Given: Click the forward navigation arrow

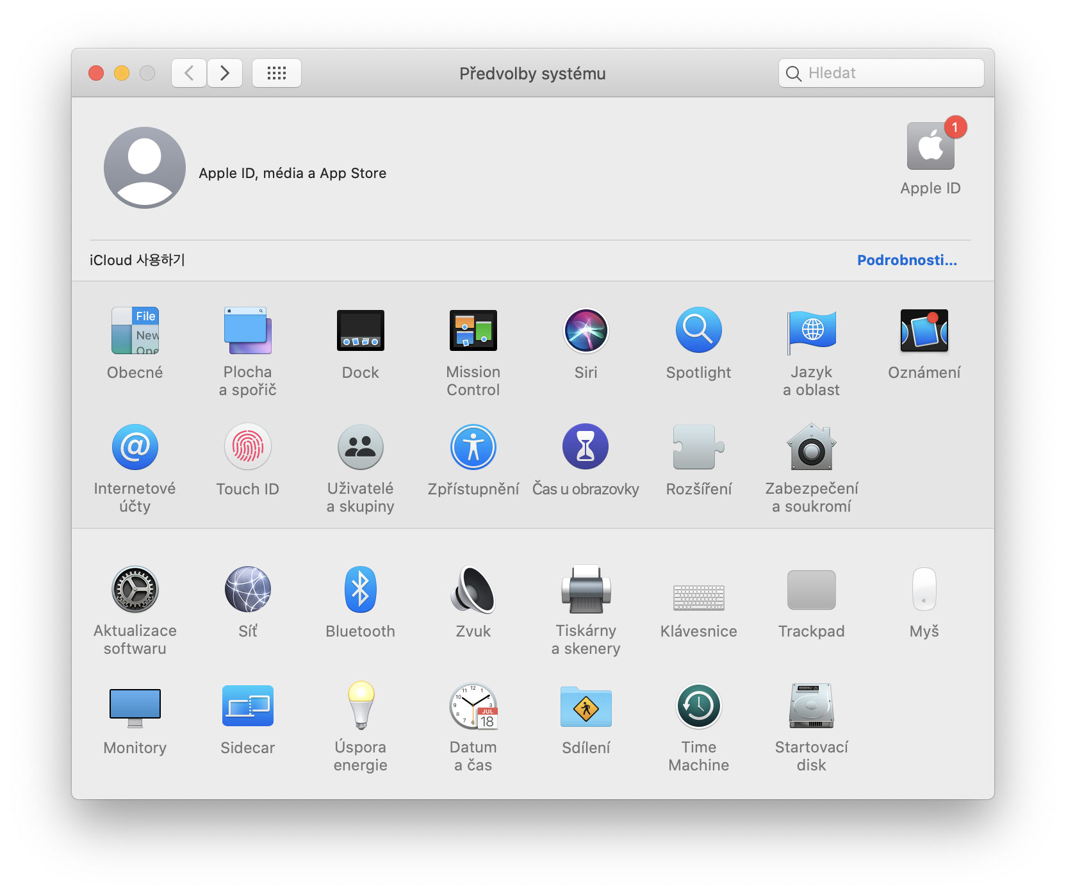Looking at the screenshot, I should click(225, 73).
